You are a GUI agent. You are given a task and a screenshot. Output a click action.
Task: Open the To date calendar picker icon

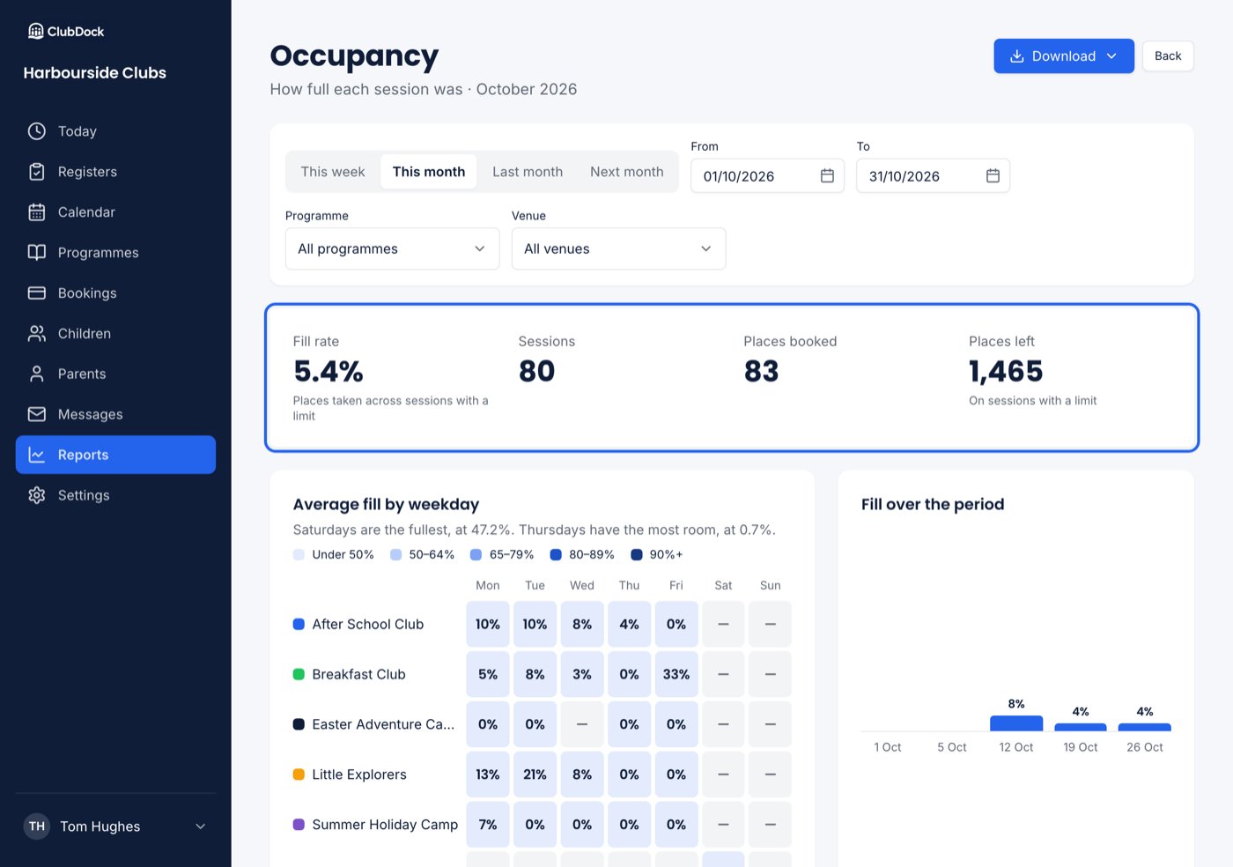[x=993, y=176]
